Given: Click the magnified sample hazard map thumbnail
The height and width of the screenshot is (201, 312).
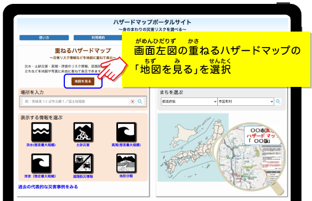Looking at the screenshot, I should tap(251, 157).
